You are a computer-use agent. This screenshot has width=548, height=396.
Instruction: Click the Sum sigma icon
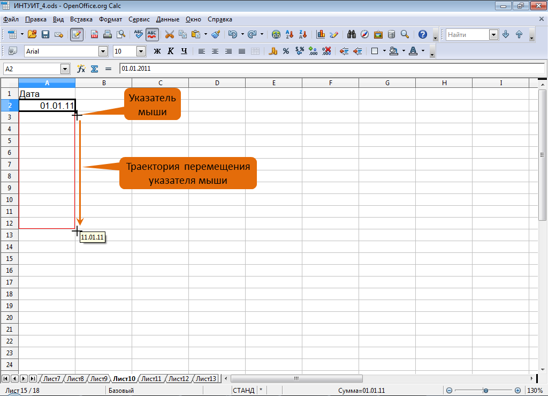click(x=94, y=69)
